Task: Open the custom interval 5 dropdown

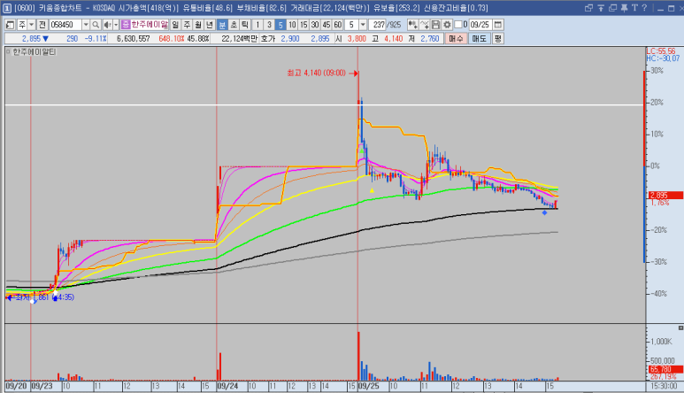Action: [363, 25]
